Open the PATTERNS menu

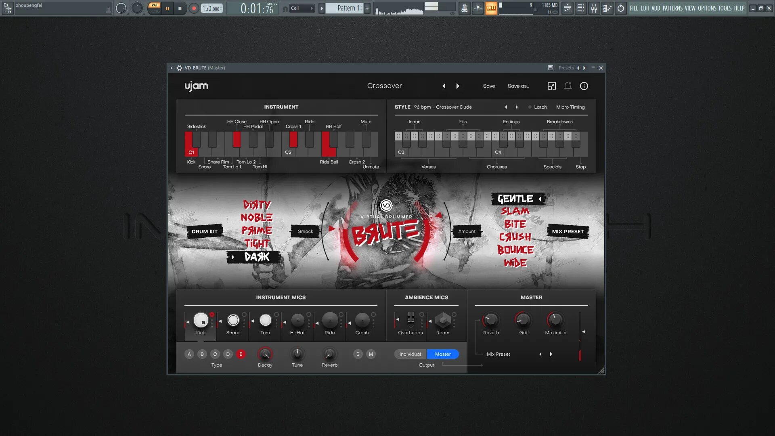672,8
